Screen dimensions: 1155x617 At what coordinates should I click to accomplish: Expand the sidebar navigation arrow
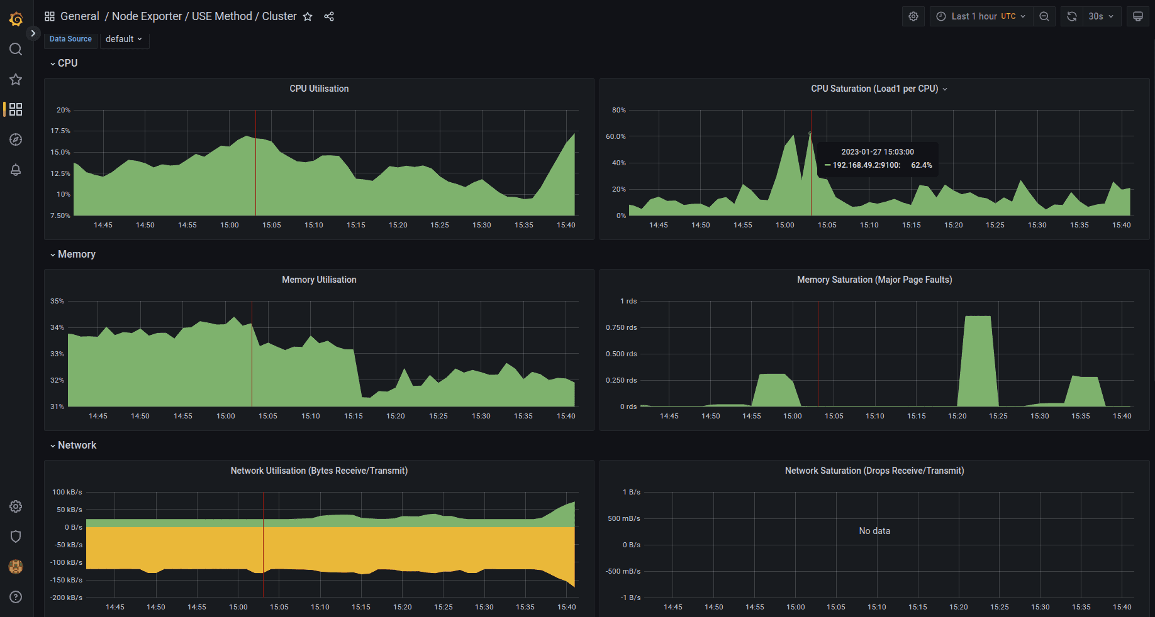click(33, 33)
